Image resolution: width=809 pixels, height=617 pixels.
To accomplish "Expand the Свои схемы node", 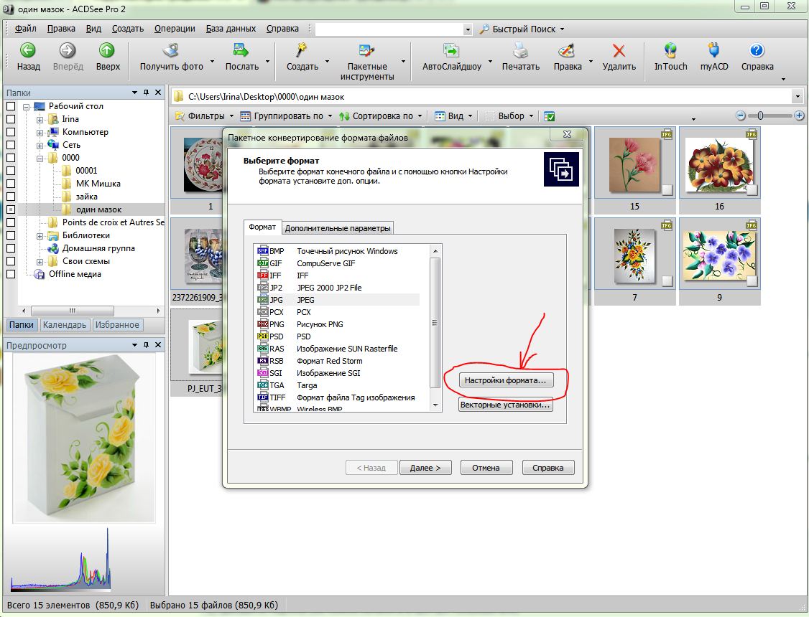I will (40, 262).
